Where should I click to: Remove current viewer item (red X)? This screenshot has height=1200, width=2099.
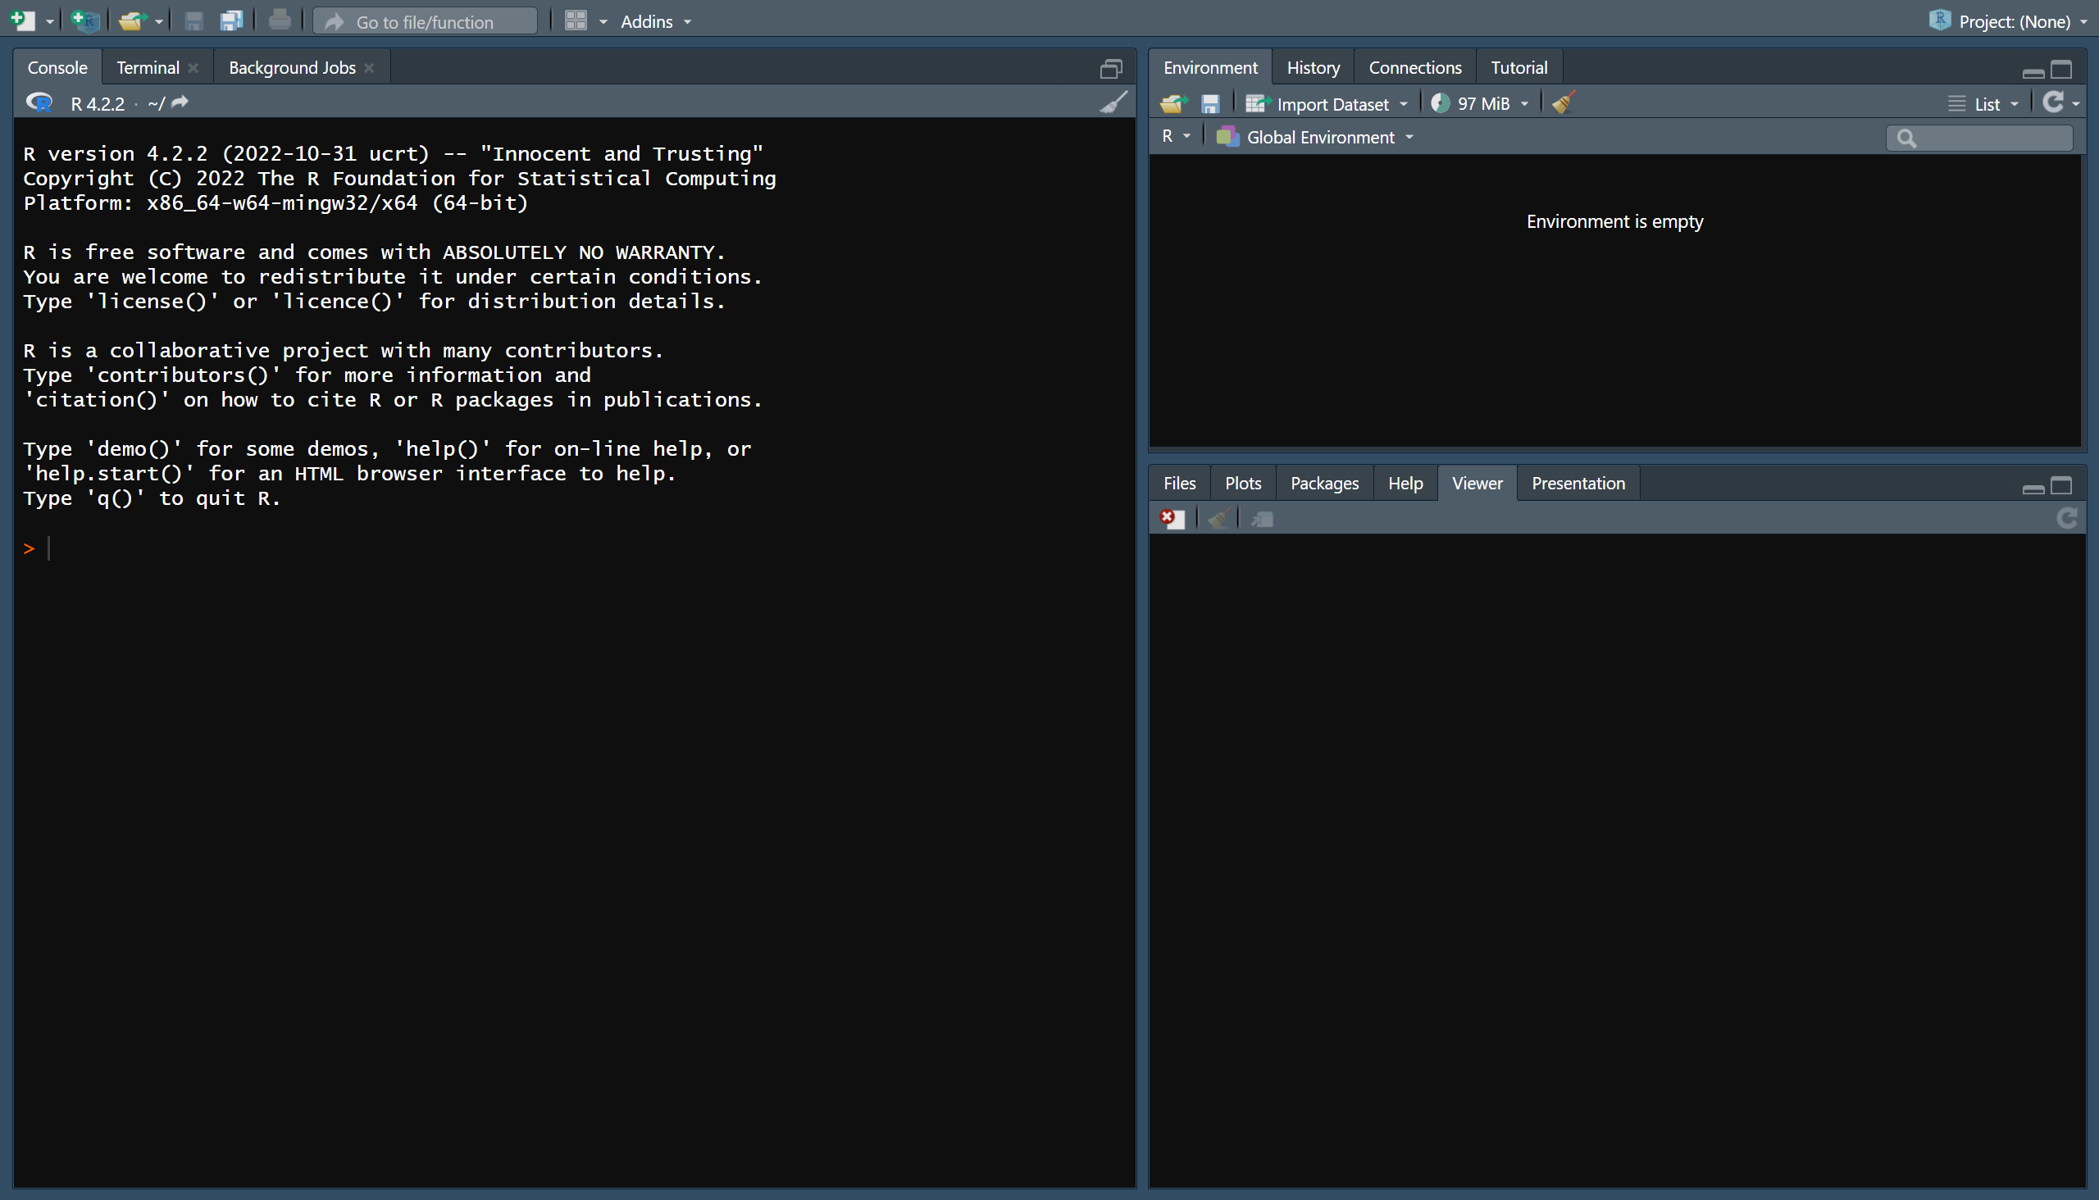1172,518
